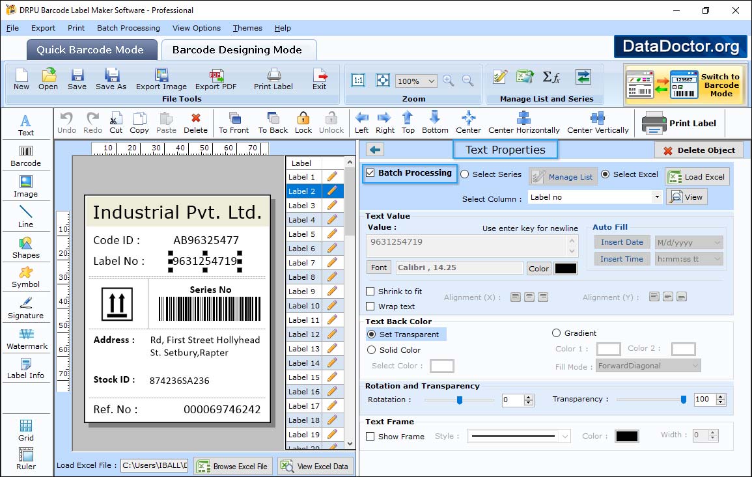The width and height of the screenshot is (752, 477).
Task: Insert an Image object
Action: pyautogui.click(x=26, y=187)
